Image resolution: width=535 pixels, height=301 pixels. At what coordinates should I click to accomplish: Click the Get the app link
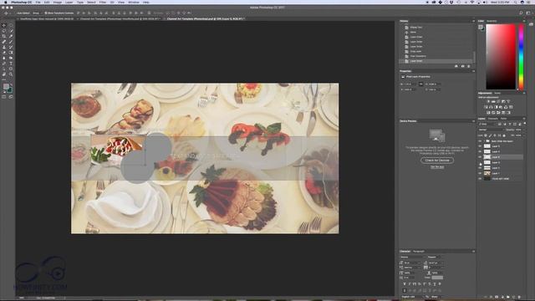point(437,167)
